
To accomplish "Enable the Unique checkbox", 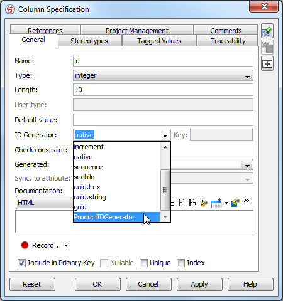I will (143, 263).
